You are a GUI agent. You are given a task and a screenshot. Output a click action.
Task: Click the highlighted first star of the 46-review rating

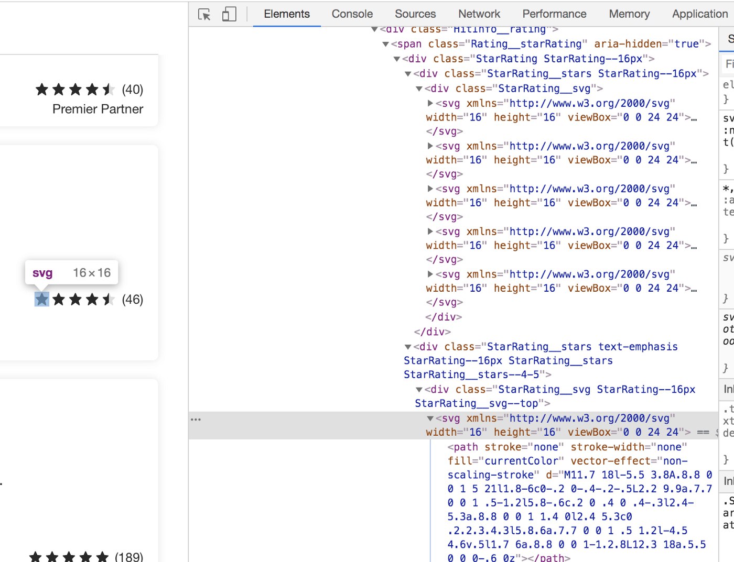pos(42,299)
